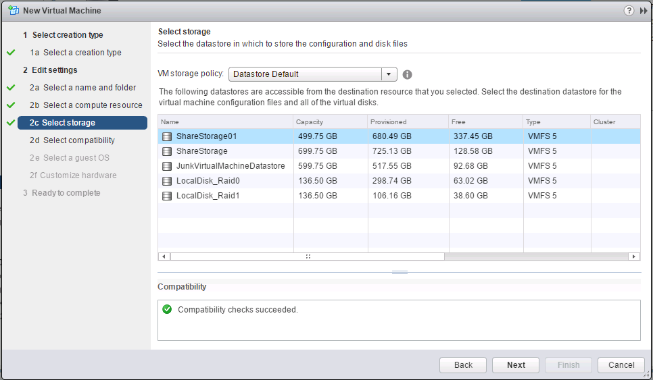The image size is (653, 380).
Task: Click the storage policy dropdown arrow
Action: 389,74
